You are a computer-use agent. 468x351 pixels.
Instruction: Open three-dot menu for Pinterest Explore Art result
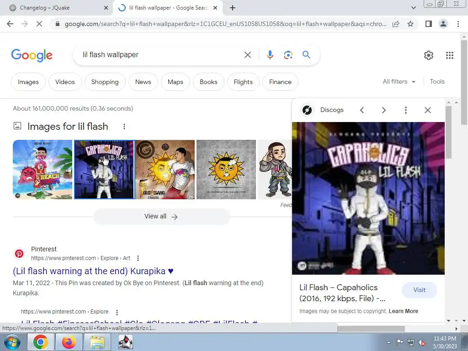pyautogui.click(x=138, y=258)
